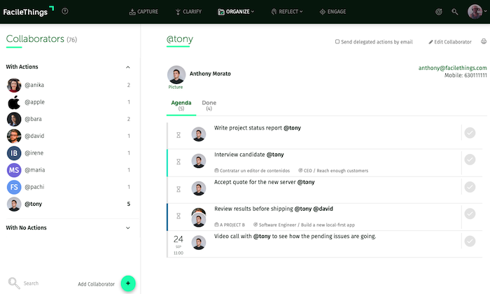Click the FacileThings logo
Viewport: 490px width, 294px height.
(x=29, y=12)
